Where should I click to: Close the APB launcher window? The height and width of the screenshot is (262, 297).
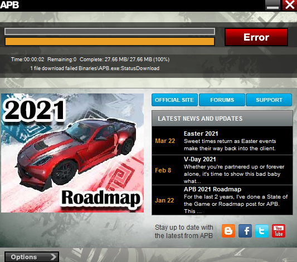click(x=290, y=5)
